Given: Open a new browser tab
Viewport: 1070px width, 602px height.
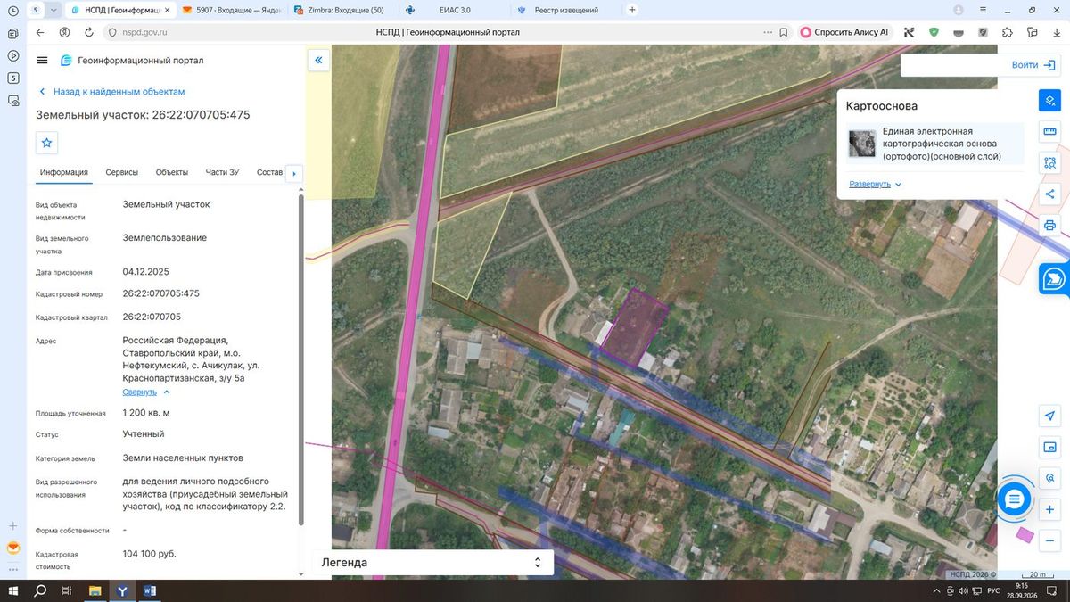Looking at the screenshot, I should pyautogui.click(x=632, y=10).
